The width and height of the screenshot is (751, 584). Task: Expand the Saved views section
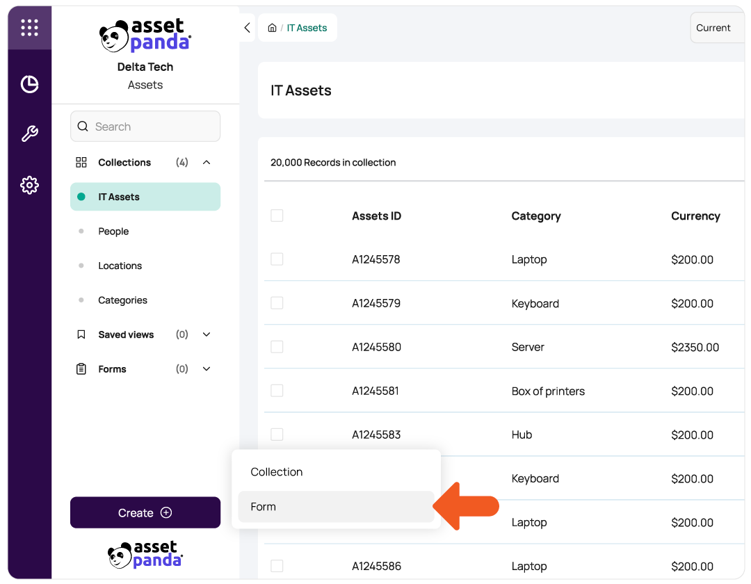tap(207, 334)
